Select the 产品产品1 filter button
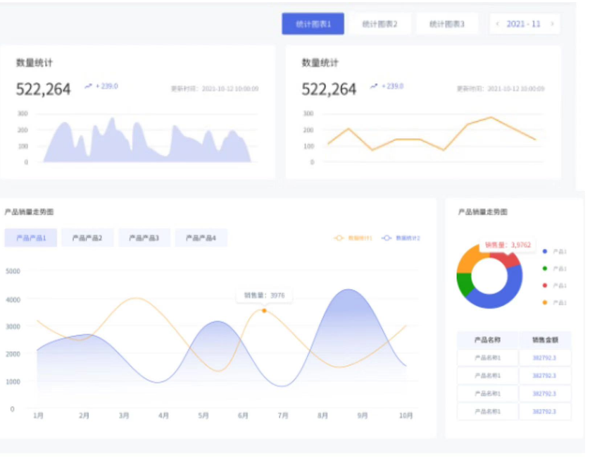This screenshot has height=461, width=590. pyautogui.click(x=31, y=238)
